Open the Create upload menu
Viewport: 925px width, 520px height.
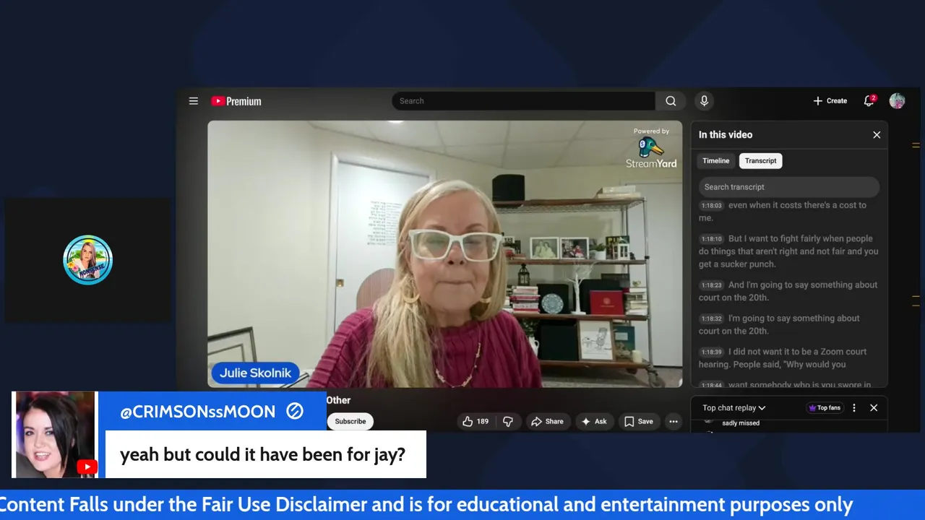pos(830,101)
